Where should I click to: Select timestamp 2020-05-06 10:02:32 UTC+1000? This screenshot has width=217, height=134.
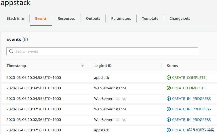click(34, 130)
